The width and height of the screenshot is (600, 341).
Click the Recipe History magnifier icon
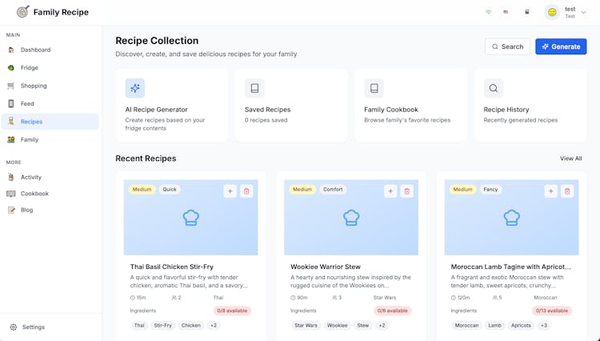point(494,88)
